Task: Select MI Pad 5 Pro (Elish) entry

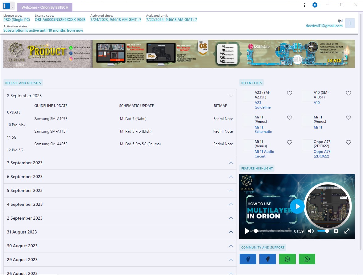Action: (136, 131)
